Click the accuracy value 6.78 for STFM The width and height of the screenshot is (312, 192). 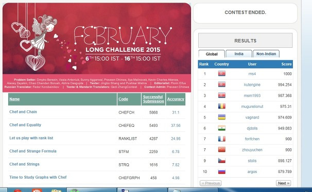[176, 152]
